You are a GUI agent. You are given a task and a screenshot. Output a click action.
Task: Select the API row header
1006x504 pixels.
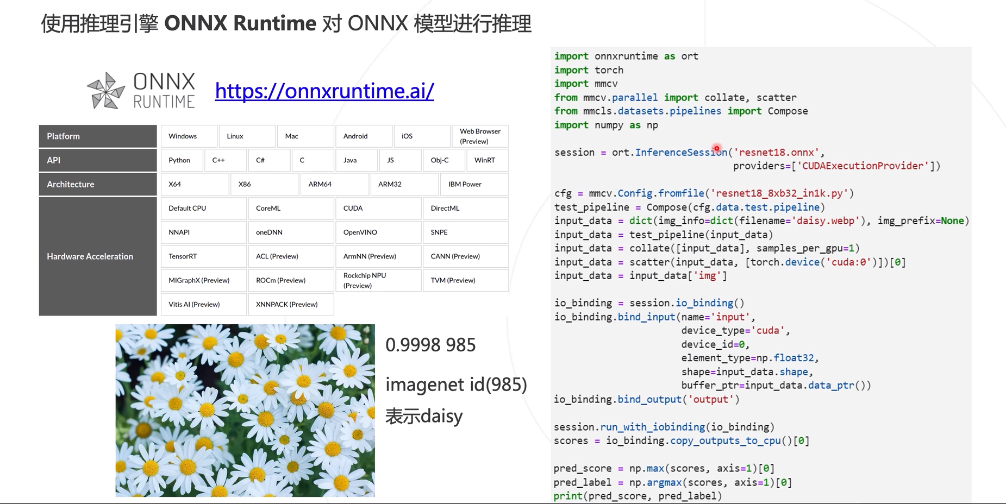pos(98,160)
